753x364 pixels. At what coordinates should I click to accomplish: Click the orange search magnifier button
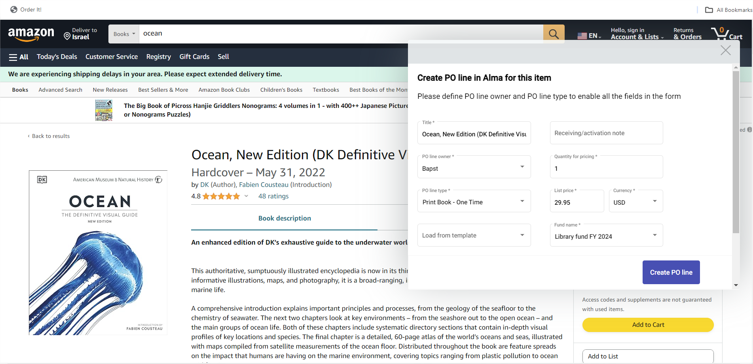(x=554, y=34)
